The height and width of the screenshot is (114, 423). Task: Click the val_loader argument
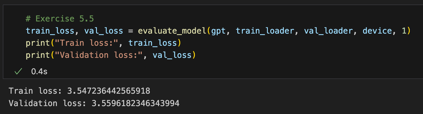[328, 31]
